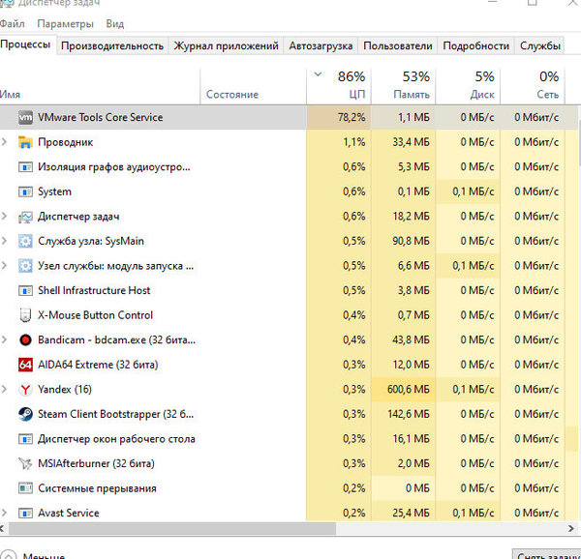
Task: Click the VMware Tools Core Service icon
Action: pyautogui.click(x=25, y=117)
